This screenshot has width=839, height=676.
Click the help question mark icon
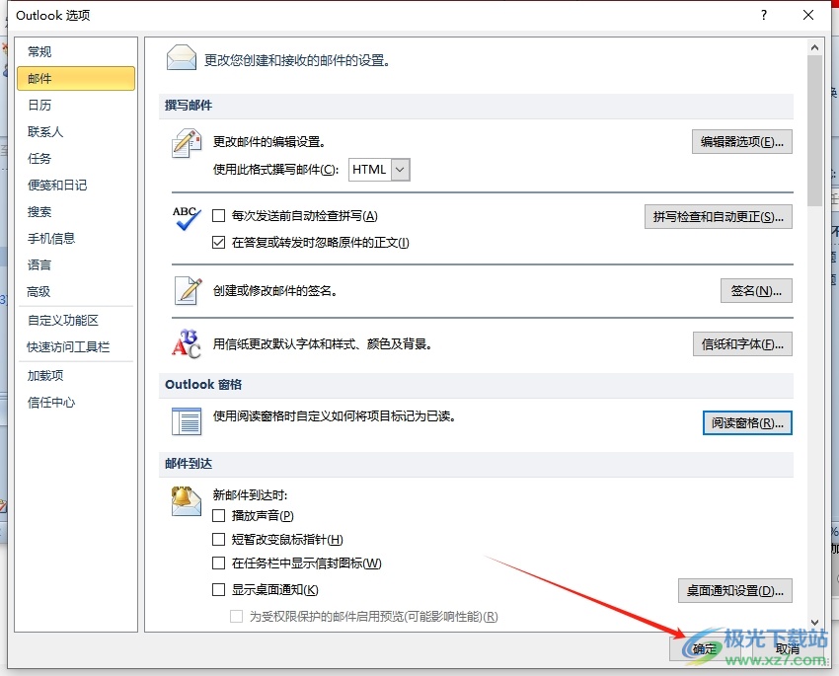point(764,15)
